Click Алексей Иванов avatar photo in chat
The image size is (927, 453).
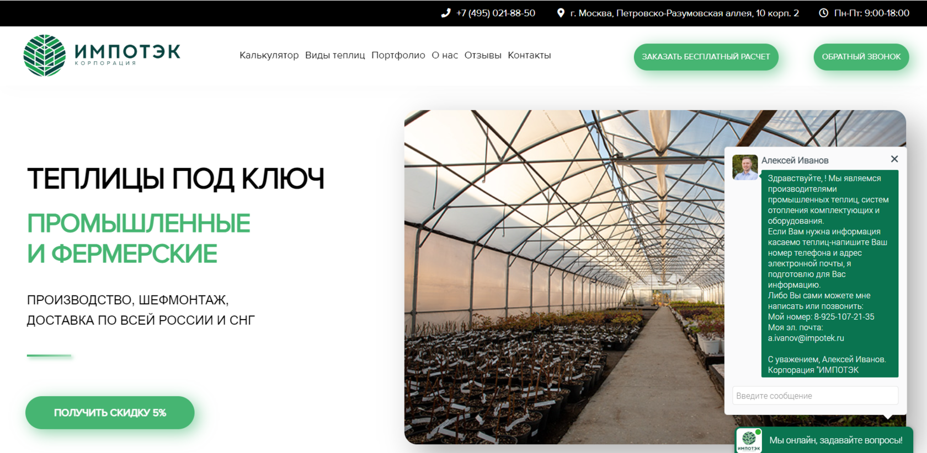point(745,167)
